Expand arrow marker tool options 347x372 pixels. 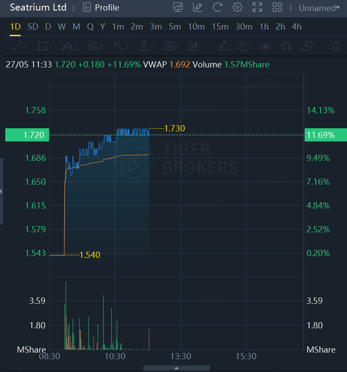pyautogui.click(x=127, y=46)
